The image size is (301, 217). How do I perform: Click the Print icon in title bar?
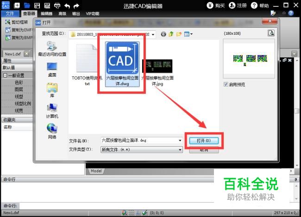click(x=57, y=6)
